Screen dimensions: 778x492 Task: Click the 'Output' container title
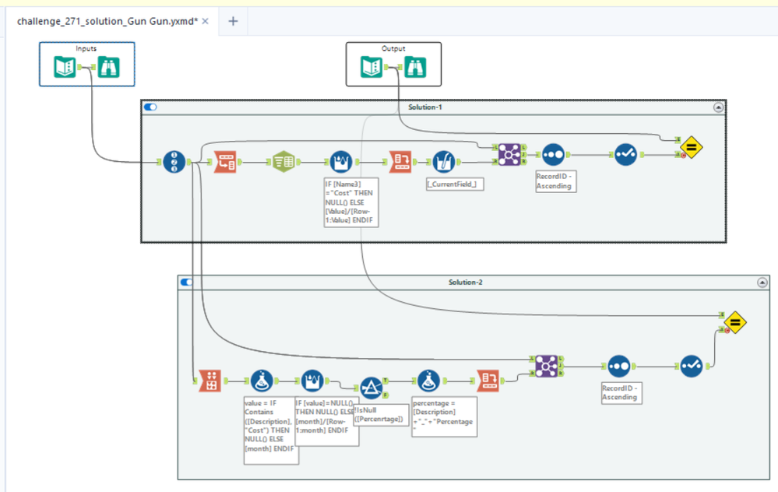tap(393, 48)
